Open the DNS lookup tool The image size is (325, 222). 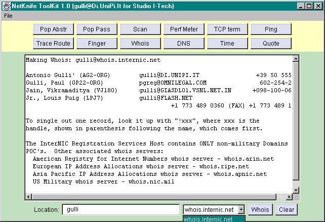pos(184,44)
